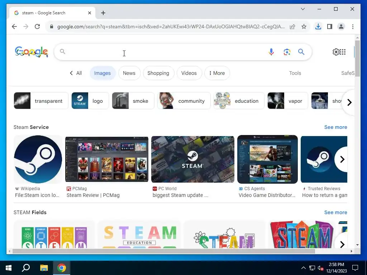Filter images by smoke chip
367x275 pixels.
133,101
